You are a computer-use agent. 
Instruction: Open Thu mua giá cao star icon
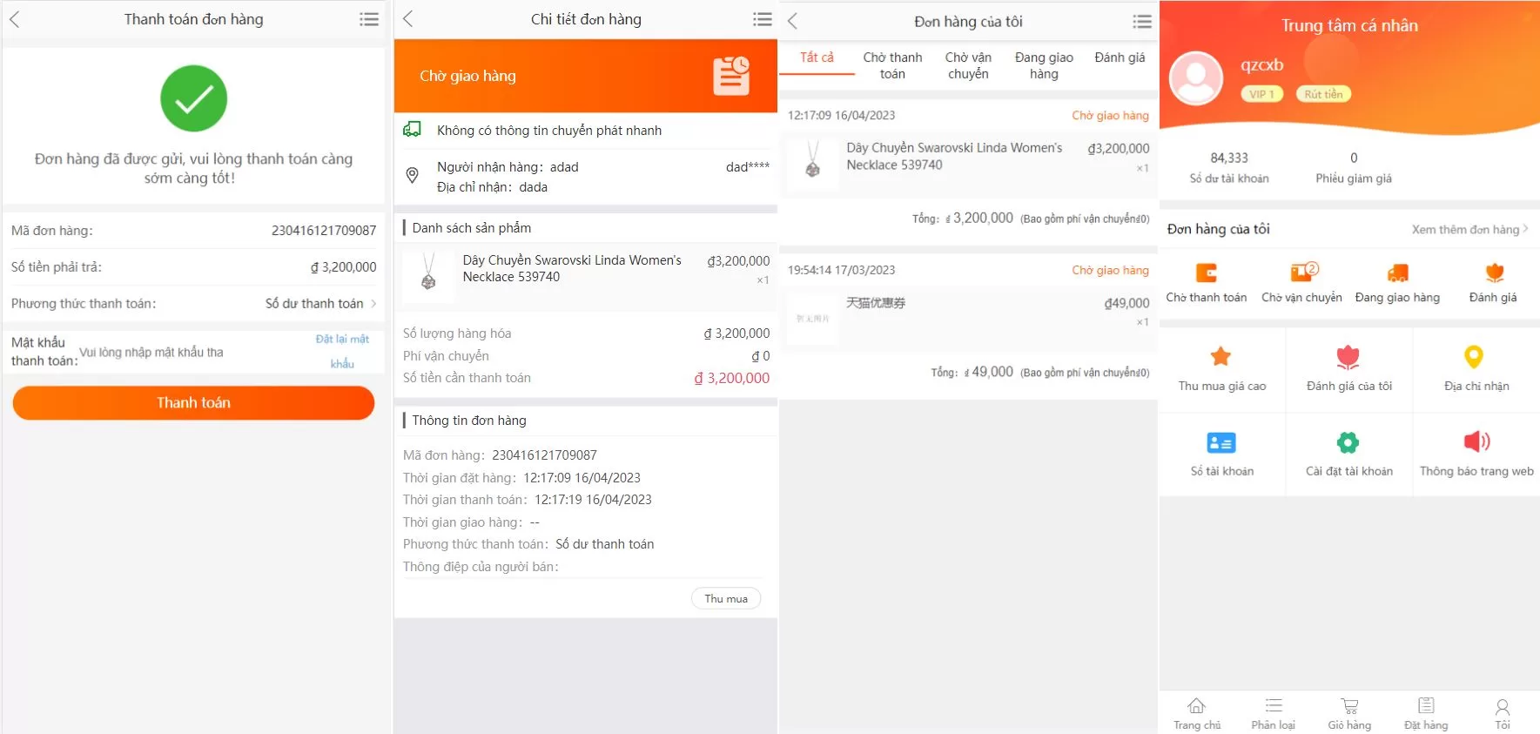click(1221, 357)
